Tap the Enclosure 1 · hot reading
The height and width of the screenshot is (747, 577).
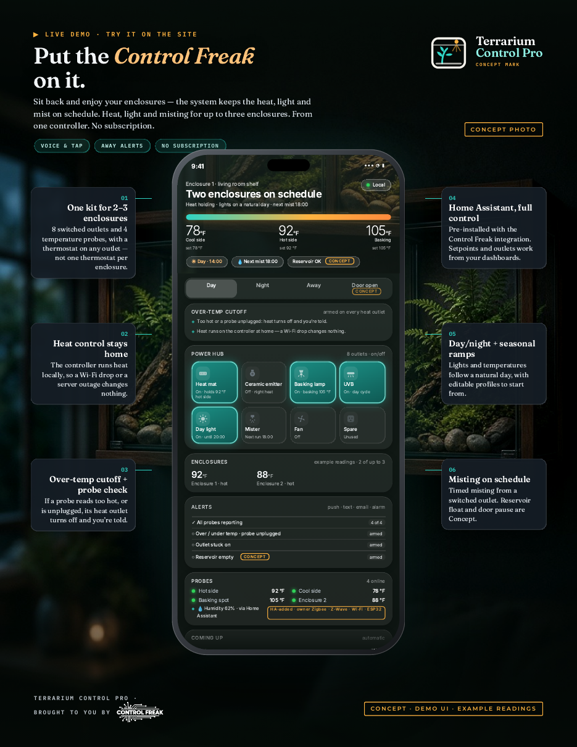(x=209, y=478)
